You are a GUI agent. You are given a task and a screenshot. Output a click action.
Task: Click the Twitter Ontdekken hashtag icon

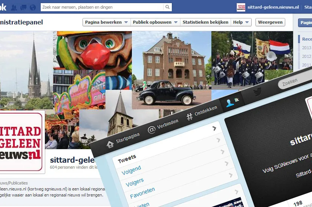(190, 116)
